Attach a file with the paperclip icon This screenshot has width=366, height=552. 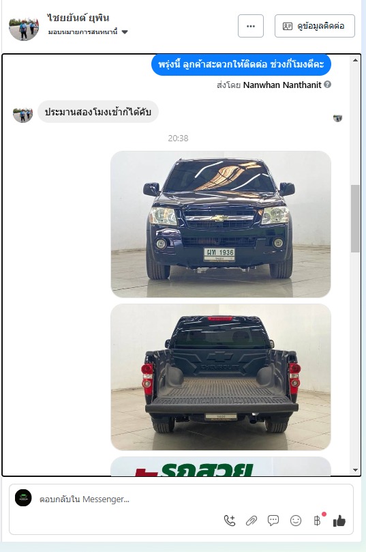click(251, 521)
